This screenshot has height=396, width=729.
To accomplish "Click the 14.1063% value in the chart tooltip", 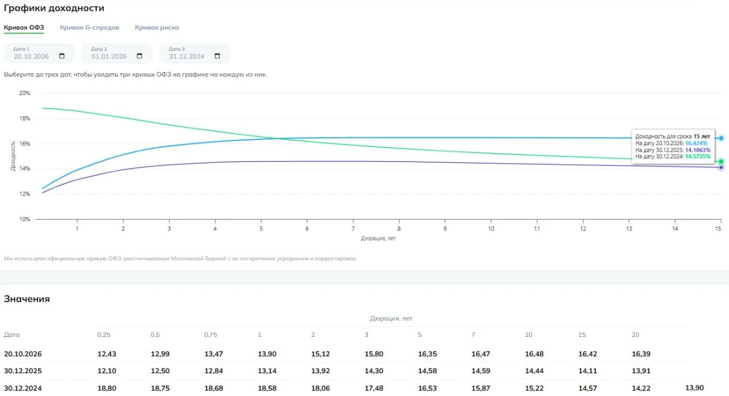I will click(698, 150).
